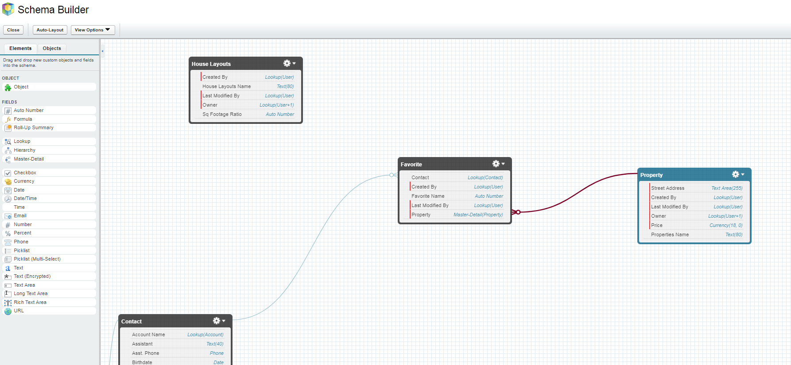Choose the Rich Text Area icon
The image size is (791, 365).
(8, 303)
